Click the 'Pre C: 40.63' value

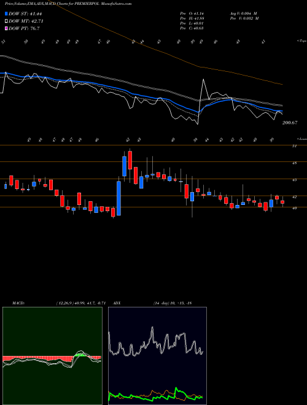click(x=192, y=28)
